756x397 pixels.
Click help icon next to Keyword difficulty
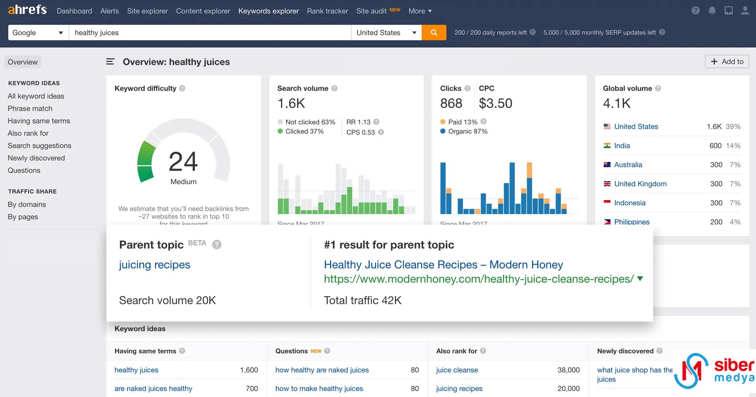[182, 88]
